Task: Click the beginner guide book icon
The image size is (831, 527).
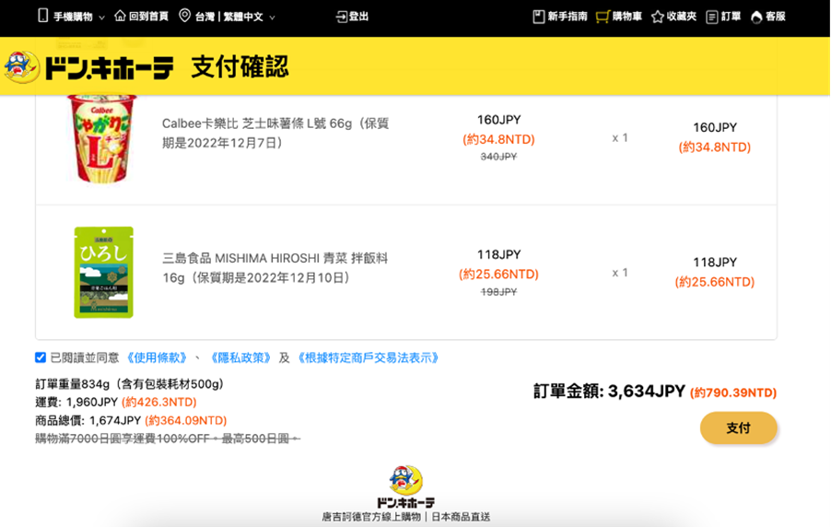Action: (538, 17)
